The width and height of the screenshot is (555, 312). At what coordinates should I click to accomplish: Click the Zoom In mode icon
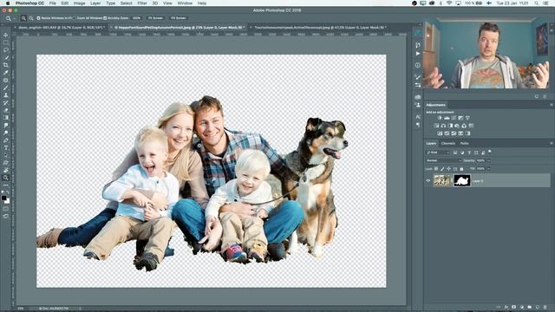[x=23, y=18]
